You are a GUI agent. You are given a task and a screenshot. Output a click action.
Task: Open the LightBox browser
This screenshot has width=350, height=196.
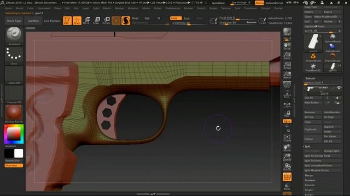tap(33, 21)
